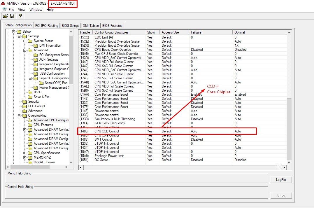Click the Help question mark toolbar icon

tap(20, 16)
